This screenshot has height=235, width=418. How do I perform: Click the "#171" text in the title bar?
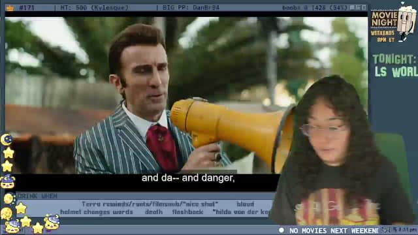pos(26,8)
